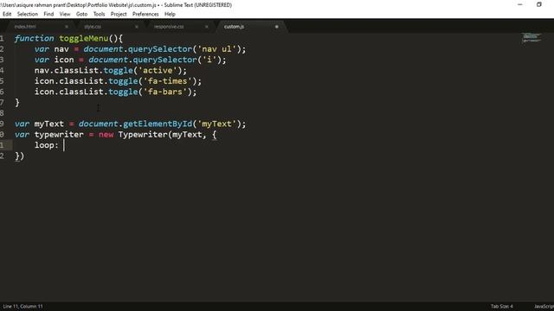
Task: Switch to the index.html tab
Action: point(25,27)
